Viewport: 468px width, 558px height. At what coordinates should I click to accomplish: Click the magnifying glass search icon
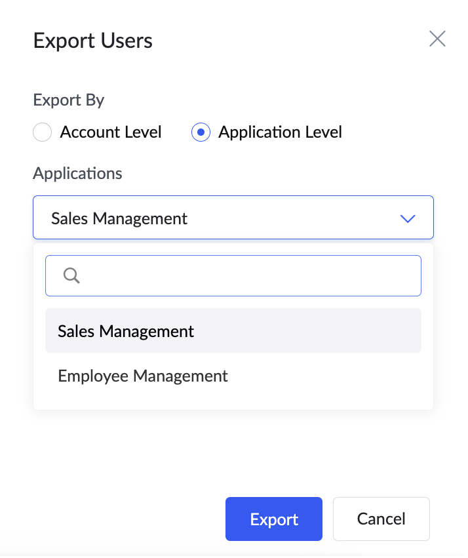click(71, 276)
